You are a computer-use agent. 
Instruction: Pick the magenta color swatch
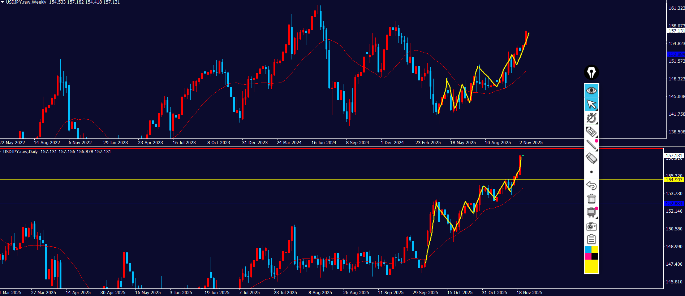pos(588,256)
